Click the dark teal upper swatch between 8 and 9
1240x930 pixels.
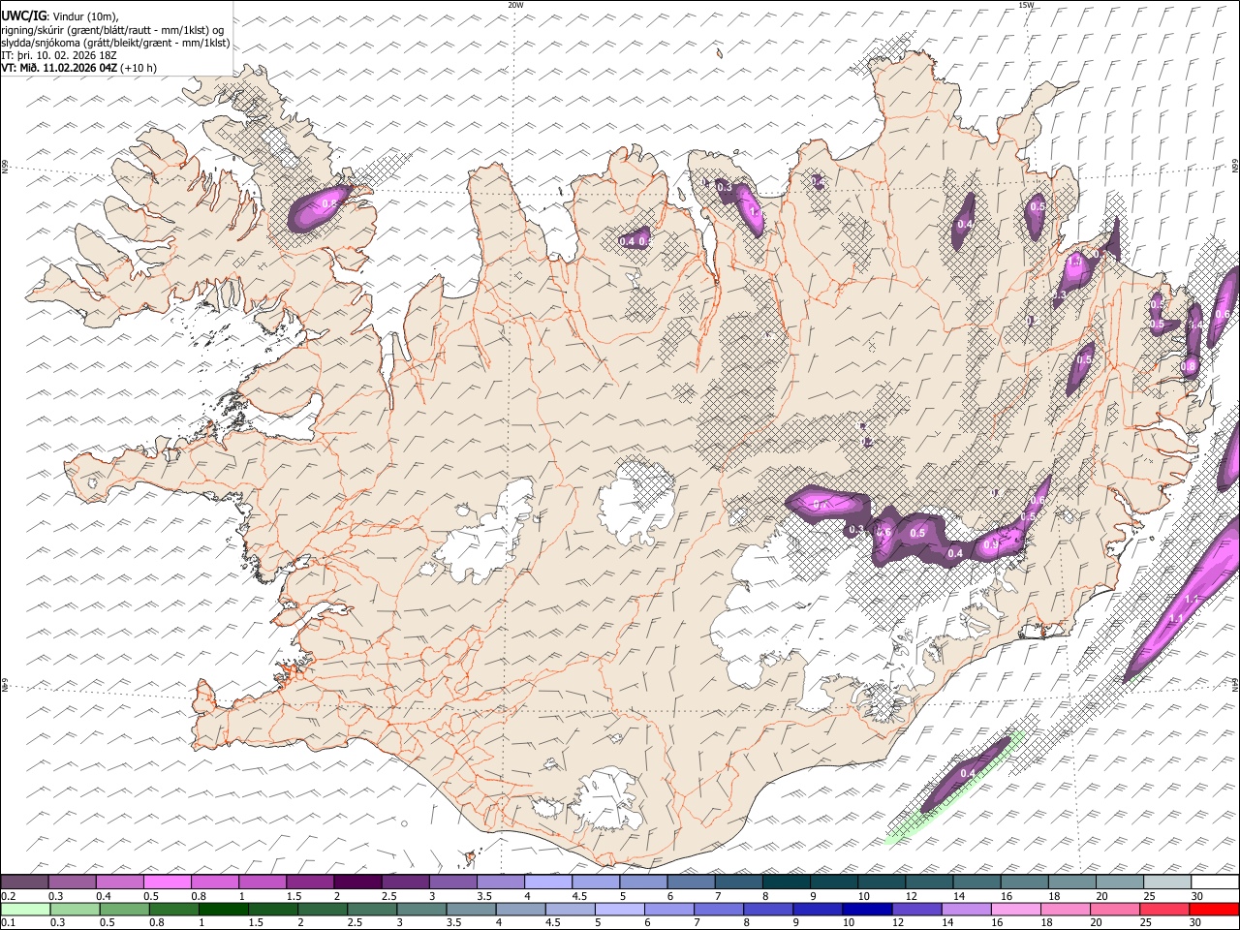[x=786, y=883]
